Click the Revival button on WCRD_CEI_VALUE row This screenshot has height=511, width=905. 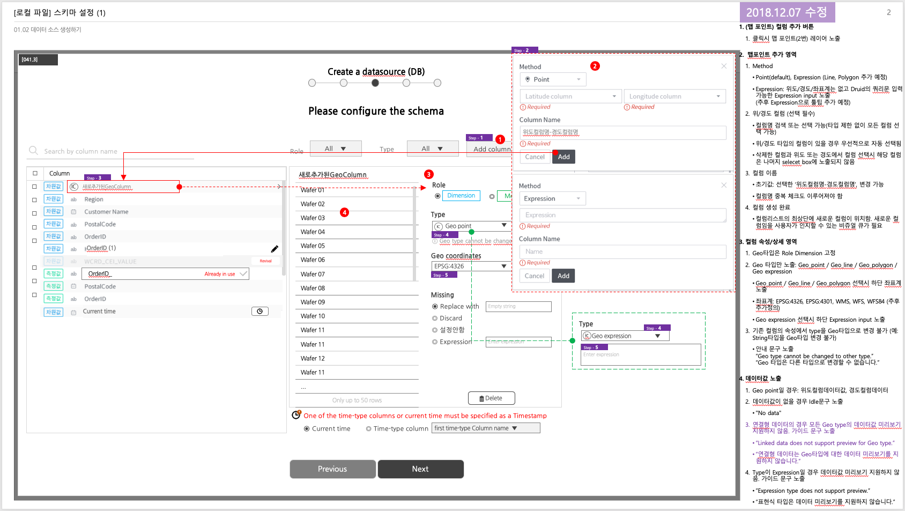point(266,261)
